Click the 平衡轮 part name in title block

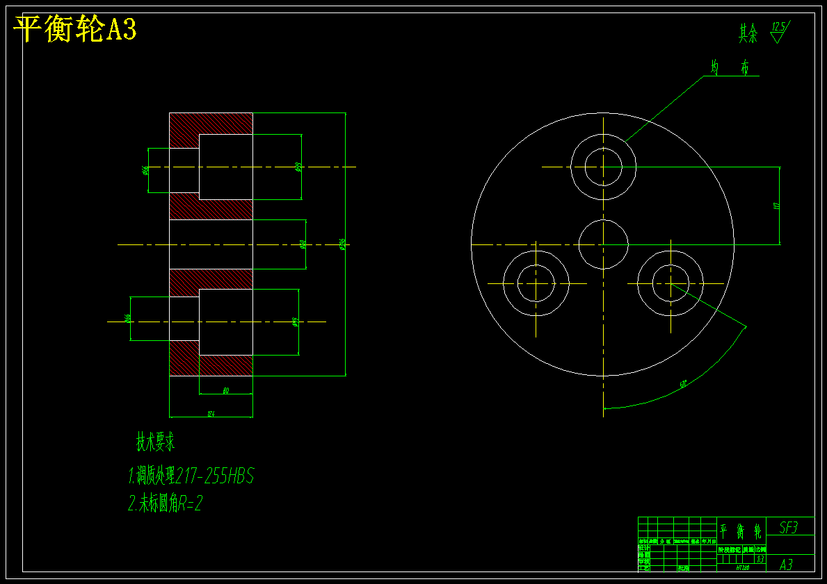[741, 531]
